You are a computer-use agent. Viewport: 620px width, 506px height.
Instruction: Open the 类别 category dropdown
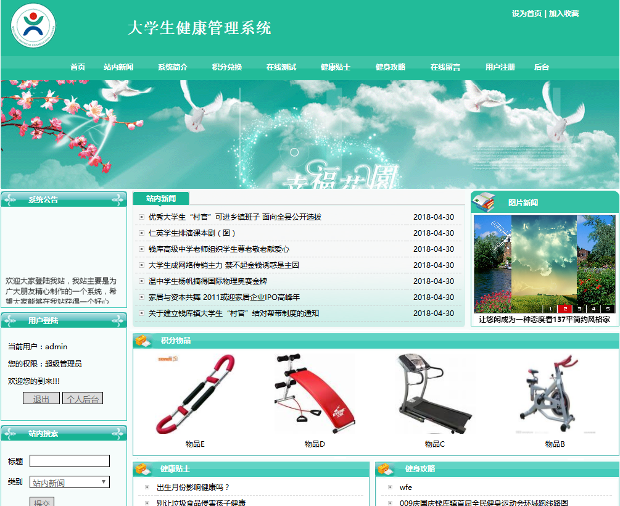[x=70, y=483]
